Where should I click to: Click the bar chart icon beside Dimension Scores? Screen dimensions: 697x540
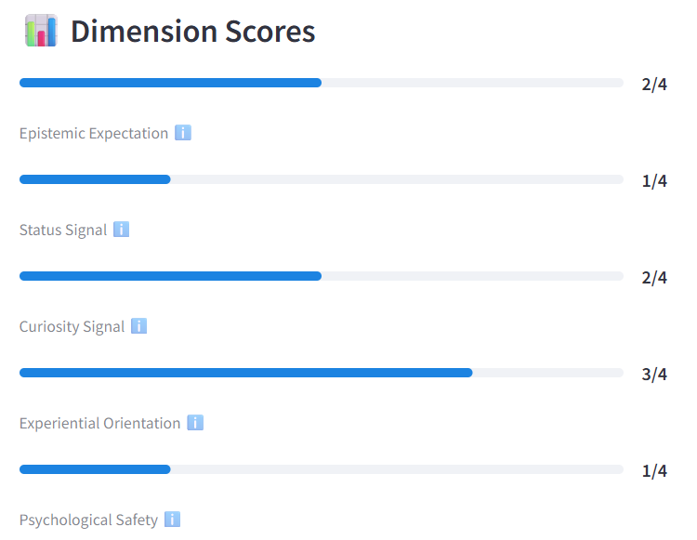click(41, 31)
